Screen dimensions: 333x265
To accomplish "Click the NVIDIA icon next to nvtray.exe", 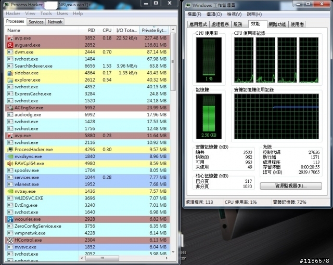I will tap(10, 191).
